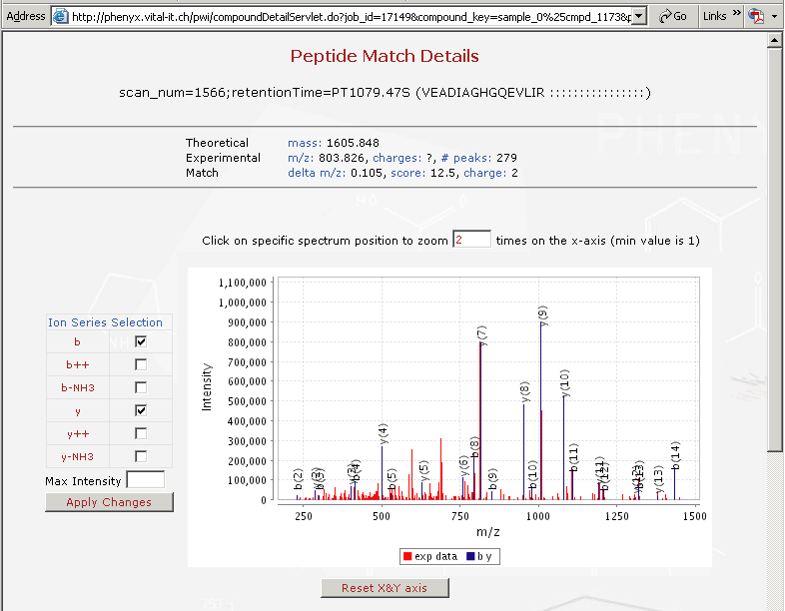Click the '# peaks:' label text
Image resolution: width=785 pixels, height=611 pixels.
(x=466, y=158)
